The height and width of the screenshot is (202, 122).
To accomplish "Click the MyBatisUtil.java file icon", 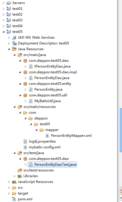I will coord(31,101).
